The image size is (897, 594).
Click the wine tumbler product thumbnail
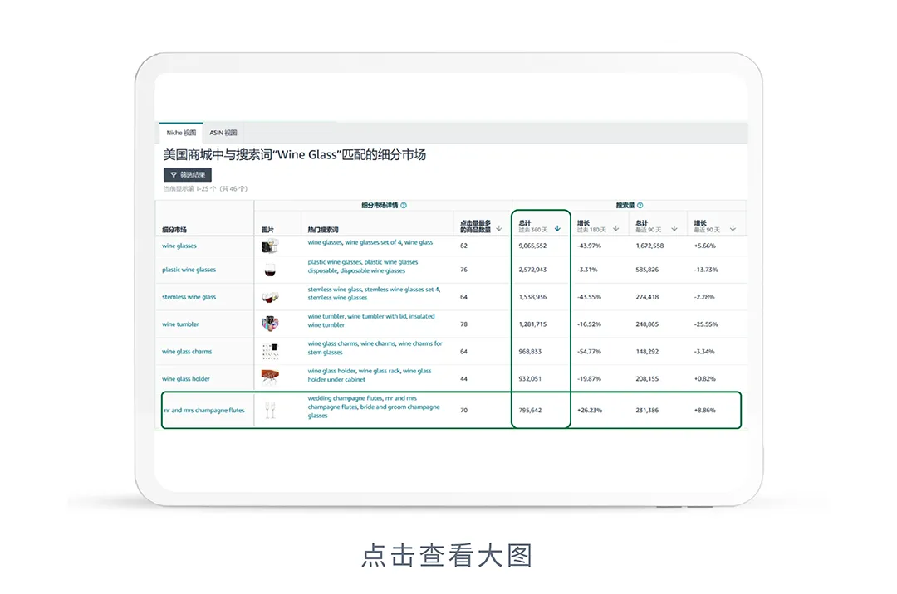pyautogui.click(x=270, y=324)
